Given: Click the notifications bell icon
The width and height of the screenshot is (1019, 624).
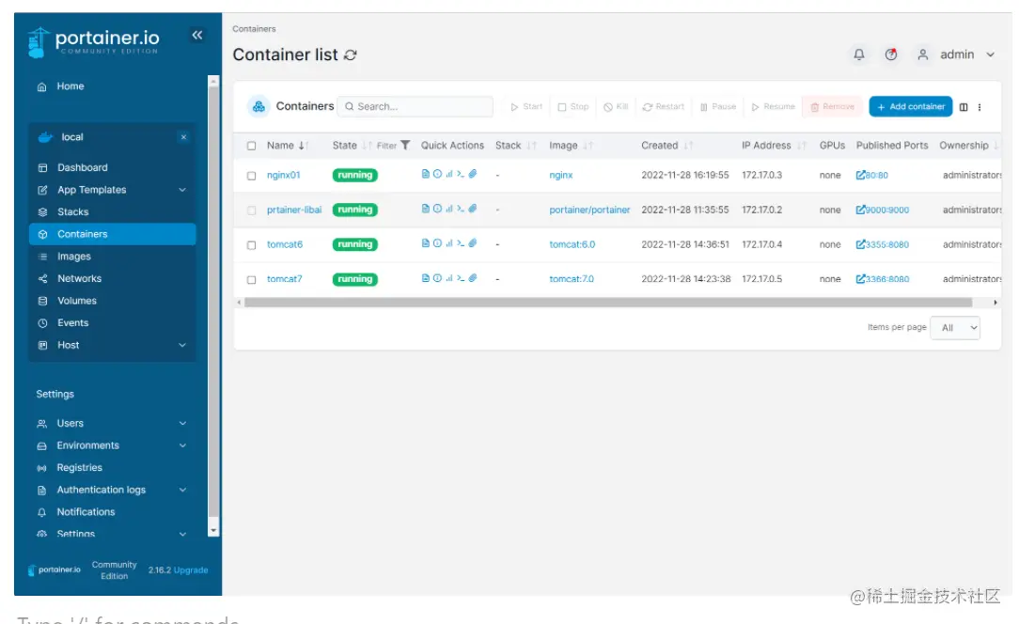Looking at the screenshot, I should pos(858,55).
